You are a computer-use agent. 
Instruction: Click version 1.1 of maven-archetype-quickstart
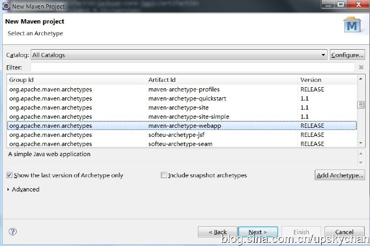point(305,98)
